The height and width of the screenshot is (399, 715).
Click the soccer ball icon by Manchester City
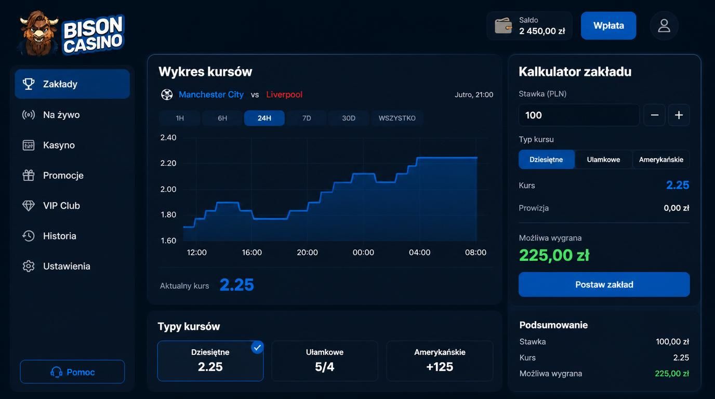(167, 95)
